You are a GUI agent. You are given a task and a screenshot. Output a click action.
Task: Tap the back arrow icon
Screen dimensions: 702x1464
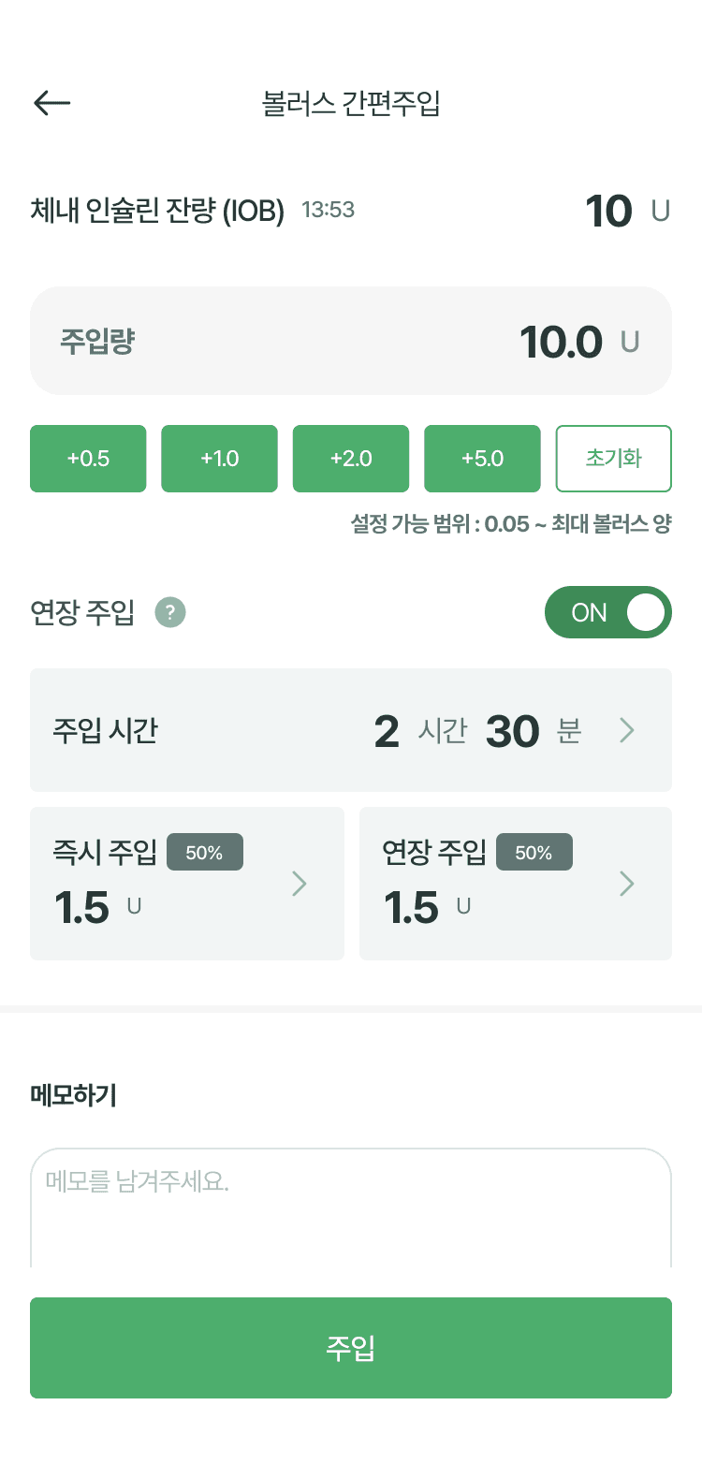[52, 103]
